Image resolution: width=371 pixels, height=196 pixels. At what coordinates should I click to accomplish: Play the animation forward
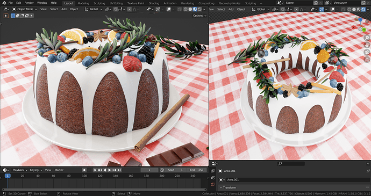pos(109,170)
